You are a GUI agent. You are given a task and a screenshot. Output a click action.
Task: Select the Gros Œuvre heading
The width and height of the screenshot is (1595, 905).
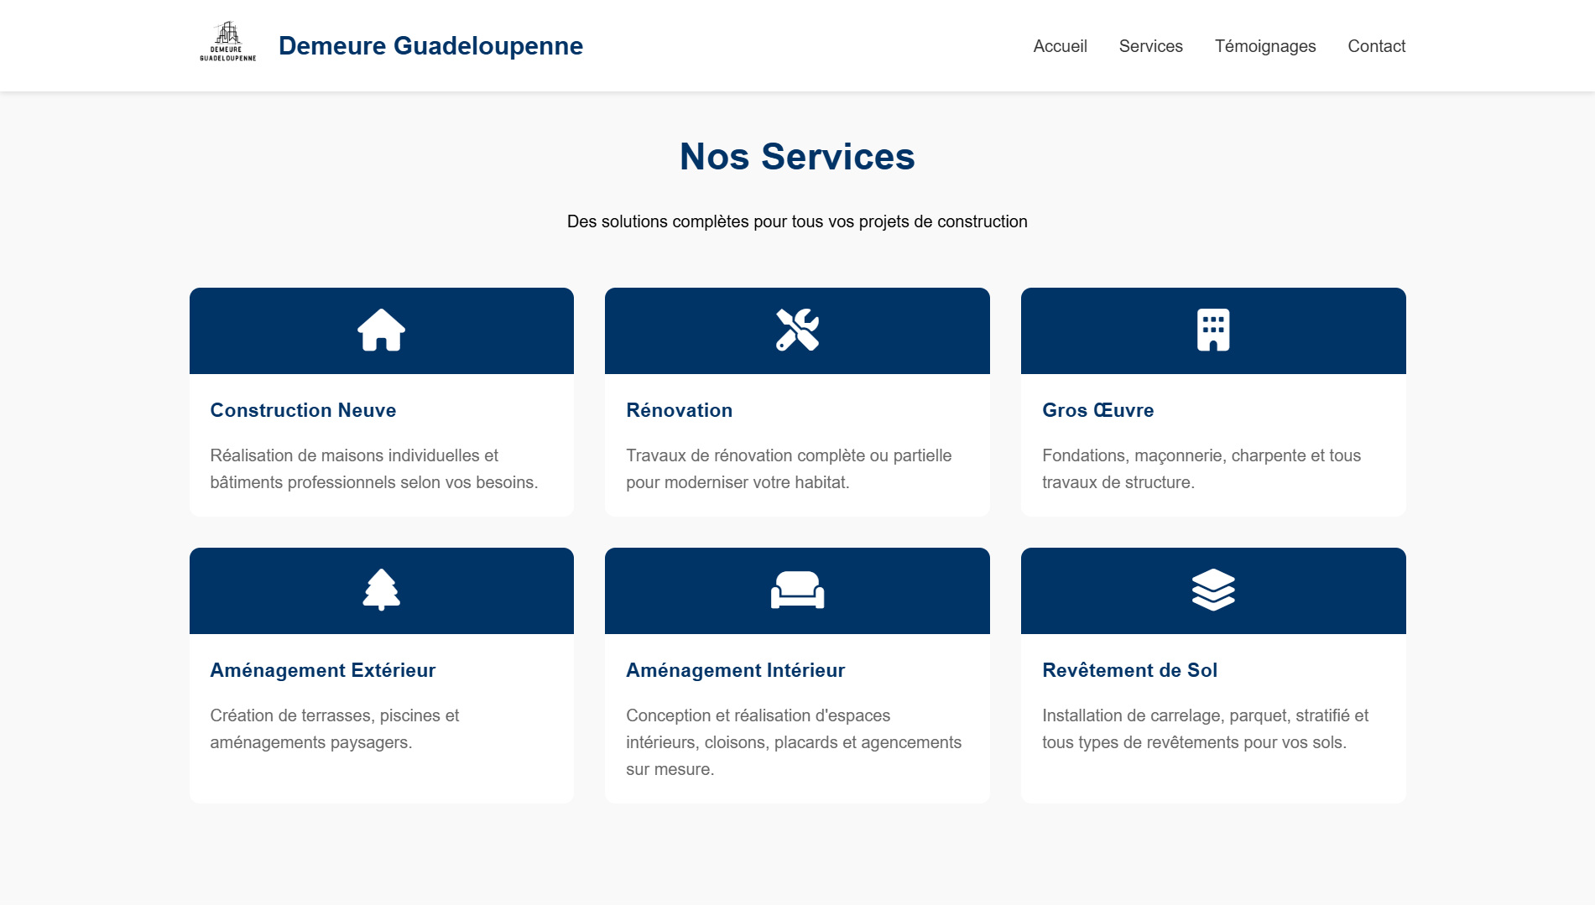pyautogui.click(x=1097, y=410)
